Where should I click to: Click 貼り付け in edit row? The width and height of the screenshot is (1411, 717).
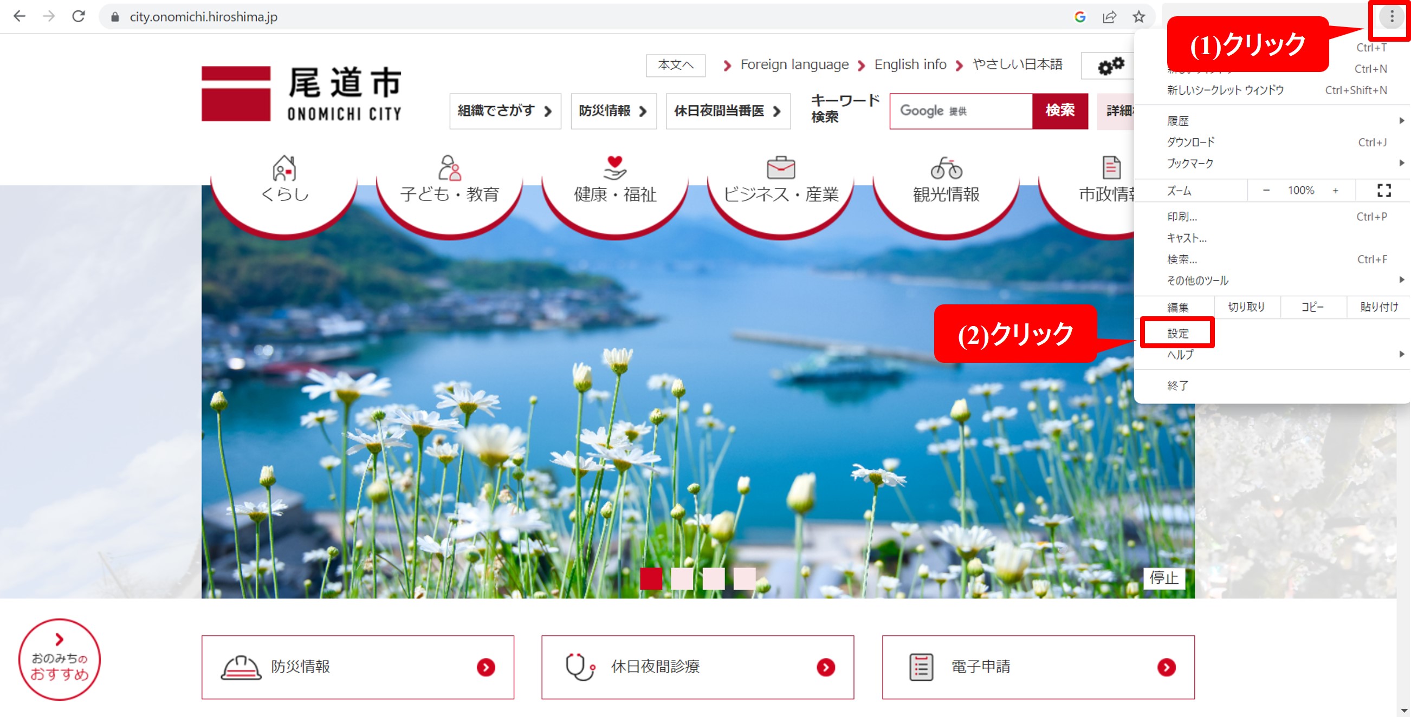click(1378, 307)
